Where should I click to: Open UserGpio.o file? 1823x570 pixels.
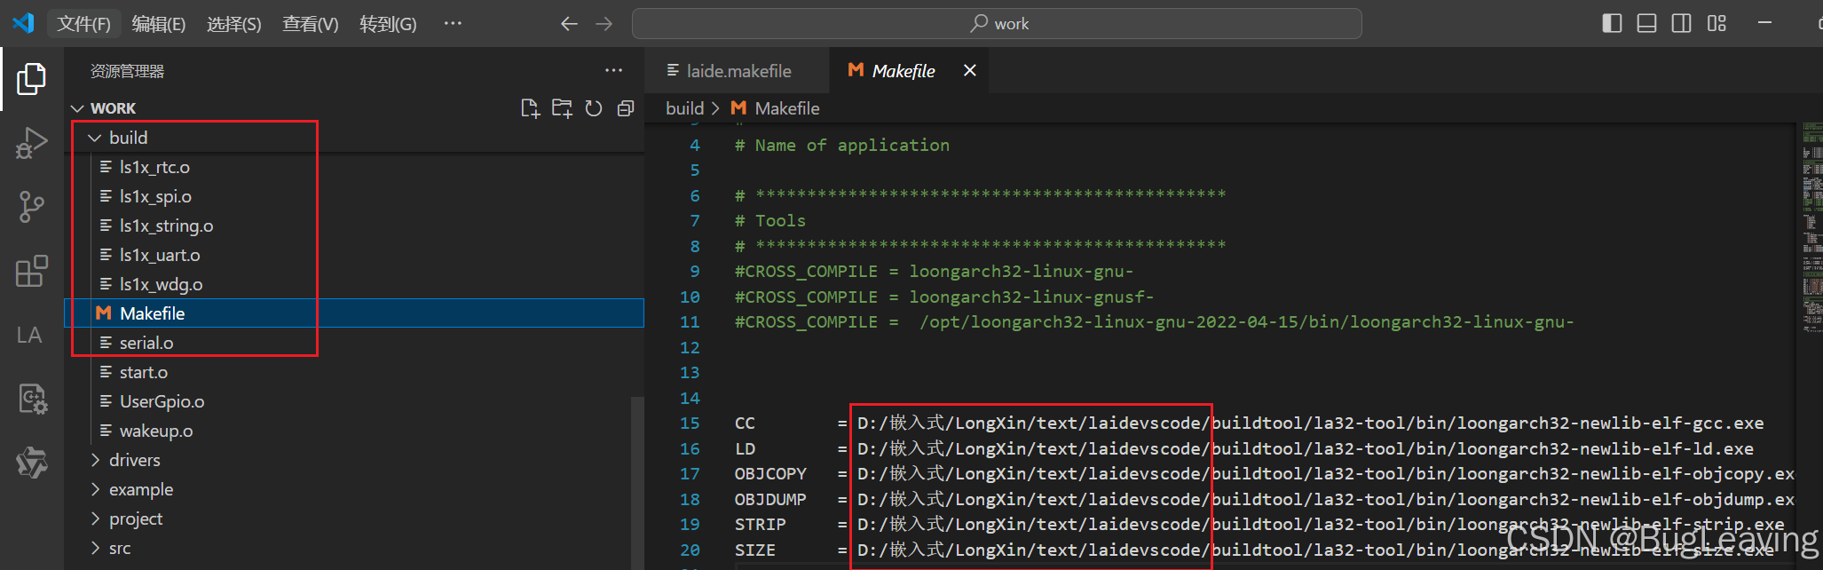[162, 401]
